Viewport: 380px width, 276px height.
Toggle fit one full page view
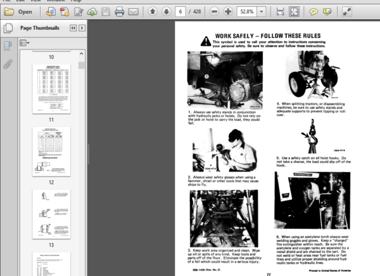click(294, 11)
